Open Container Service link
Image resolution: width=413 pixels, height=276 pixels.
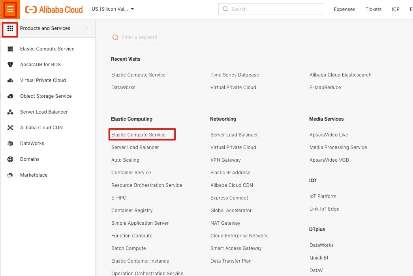coord(131,173)
